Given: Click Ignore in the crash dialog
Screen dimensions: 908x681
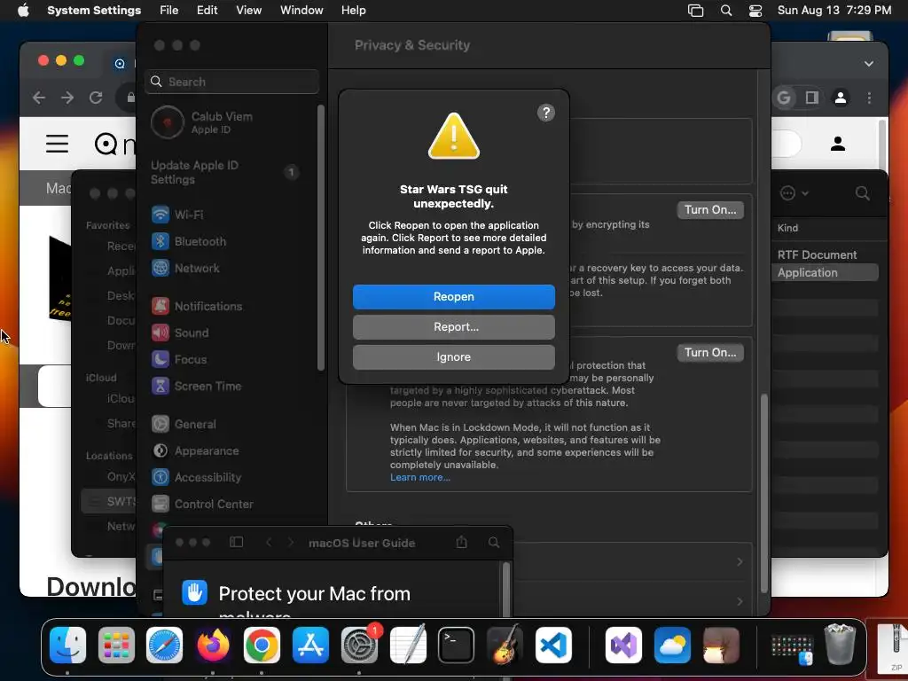Looking at the screenshot, I should point(453,357).
